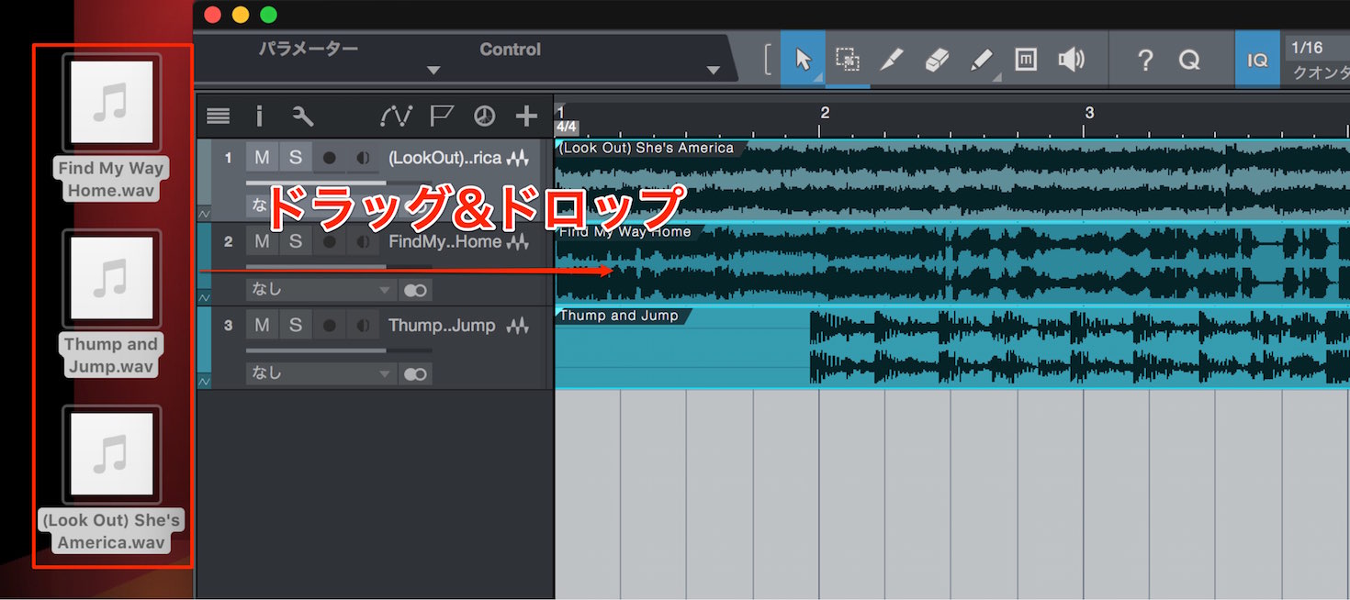Click the 4/4 time signature marker

click(566, 128)
